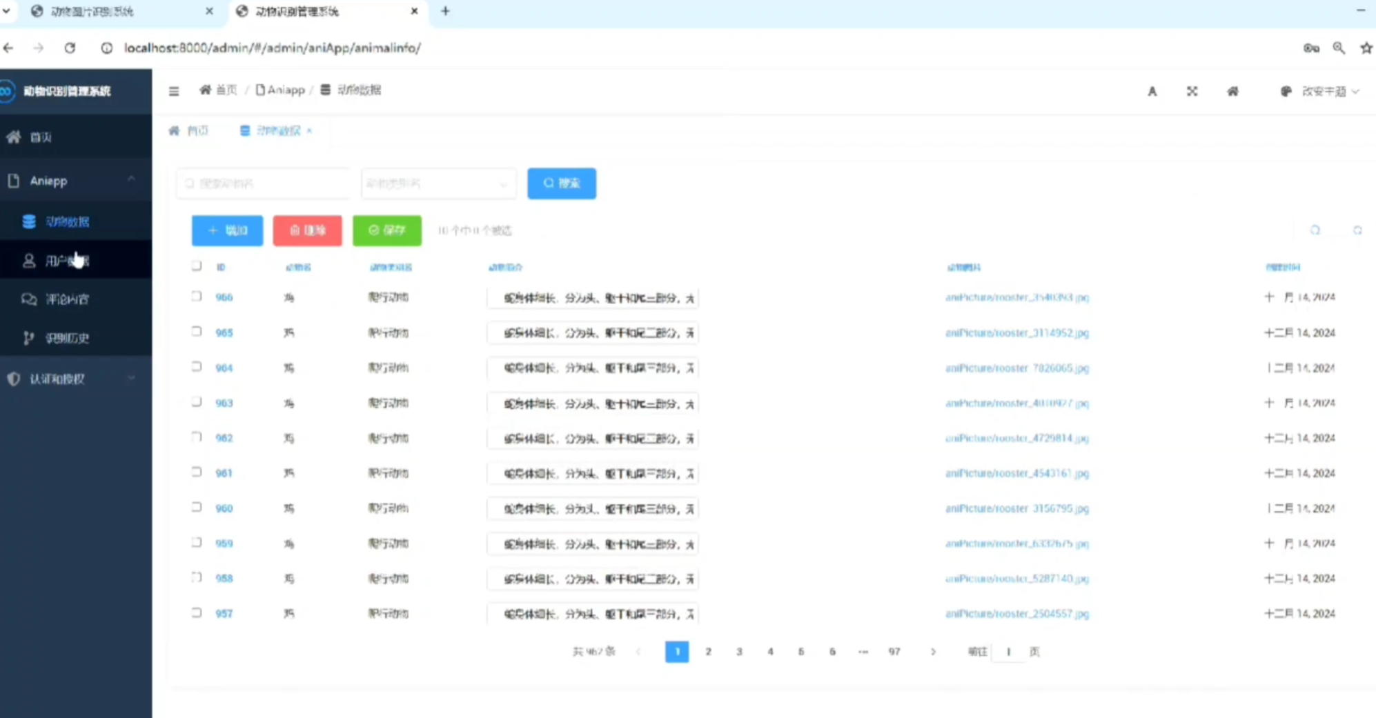Reload the page in browser
Viewport: 1376px width, 718px height.
pos(70,48)
